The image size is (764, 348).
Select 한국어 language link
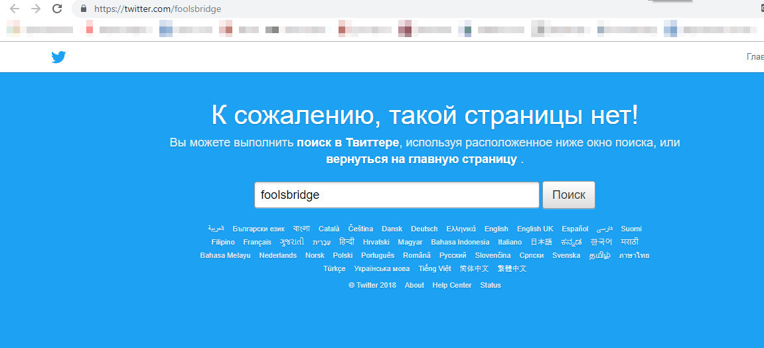tap(602, 242)
